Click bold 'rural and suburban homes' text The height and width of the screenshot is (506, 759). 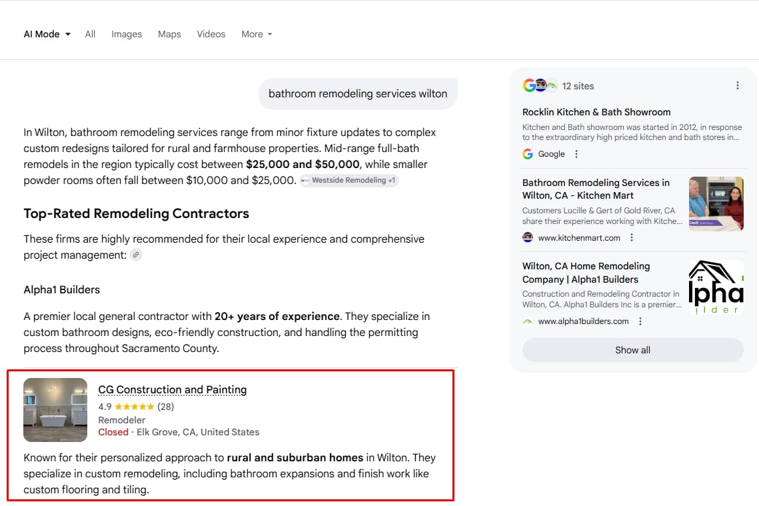[295, 457]
